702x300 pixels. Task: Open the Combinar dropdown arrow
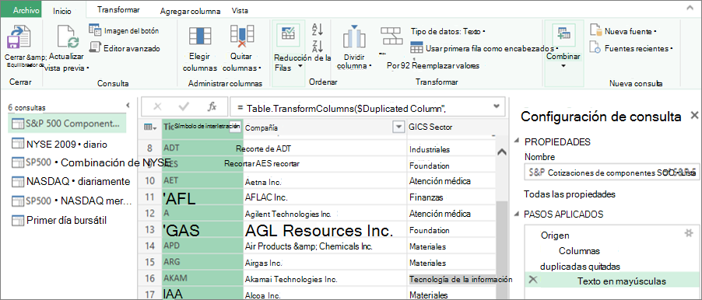tap(563, 66)
